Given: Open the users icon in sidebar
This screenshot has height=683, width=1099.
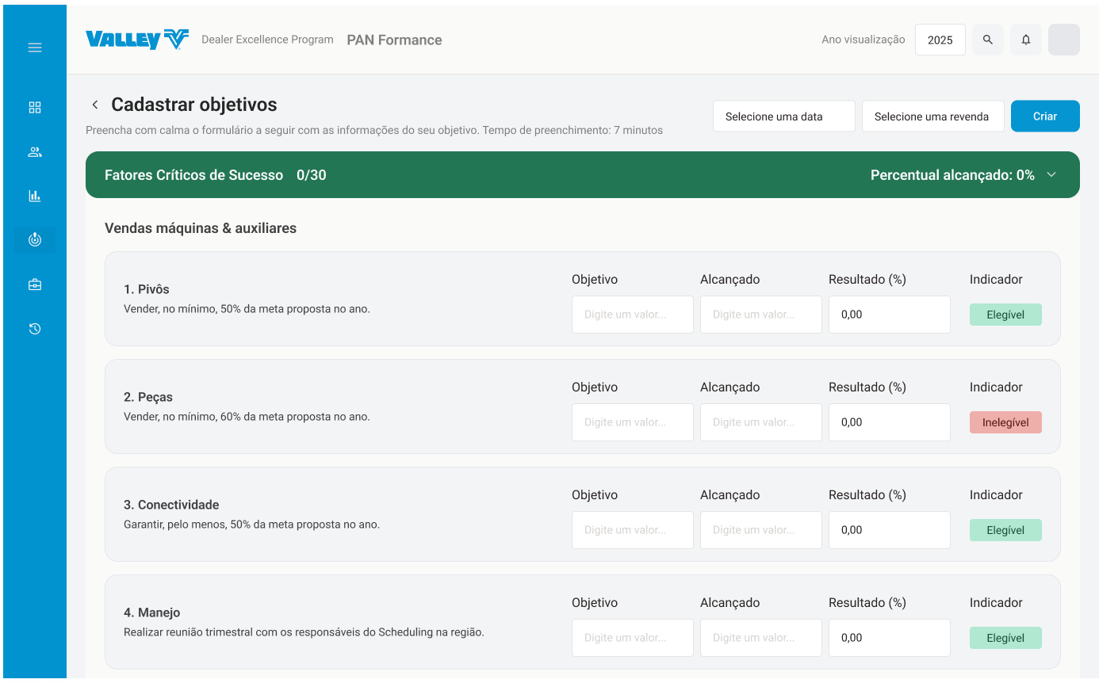Looking at the screenshot, I should point(35,152).
